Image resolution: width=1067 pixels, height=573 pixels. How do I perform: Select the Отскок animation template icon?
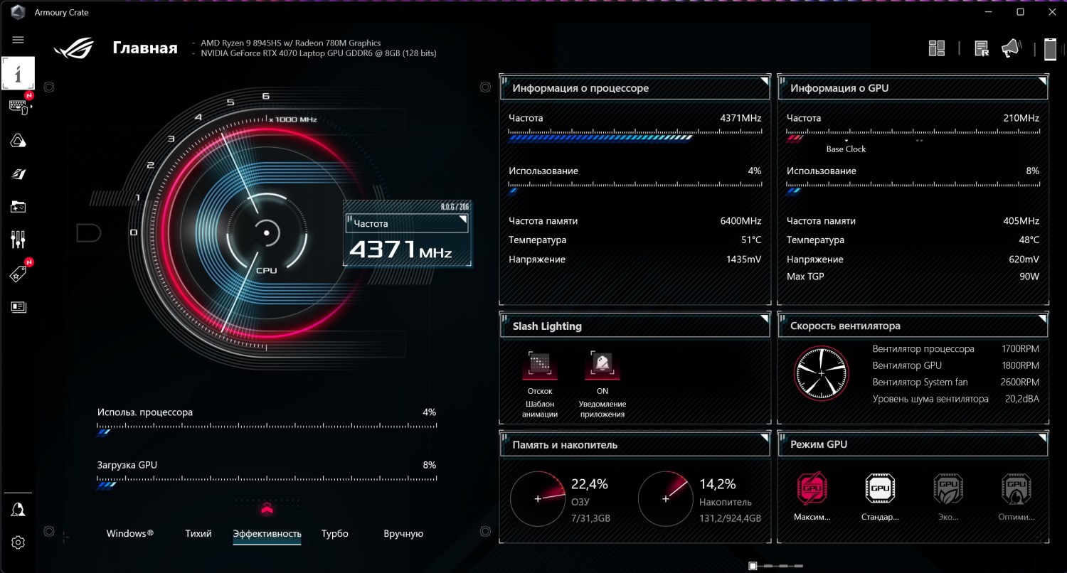(x=540, y=364)
